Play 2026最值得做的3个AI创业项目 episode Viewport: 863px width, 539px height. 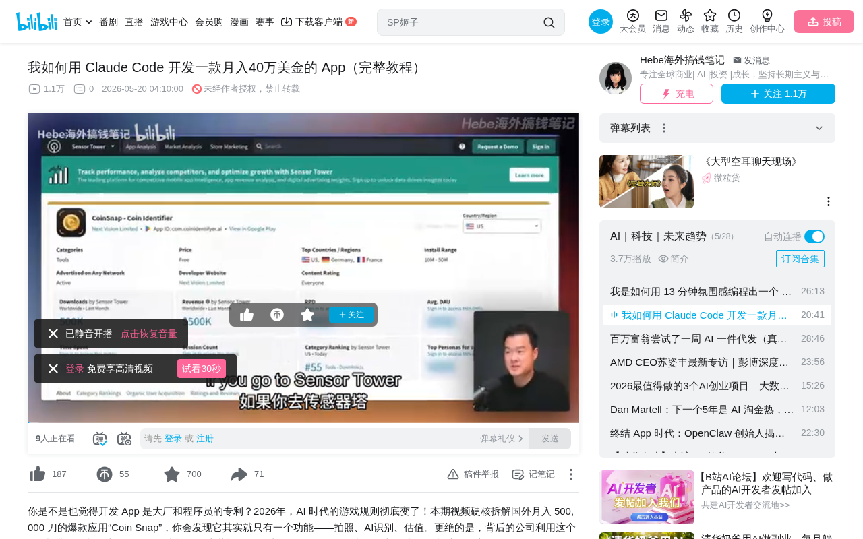tap(717, 386)
